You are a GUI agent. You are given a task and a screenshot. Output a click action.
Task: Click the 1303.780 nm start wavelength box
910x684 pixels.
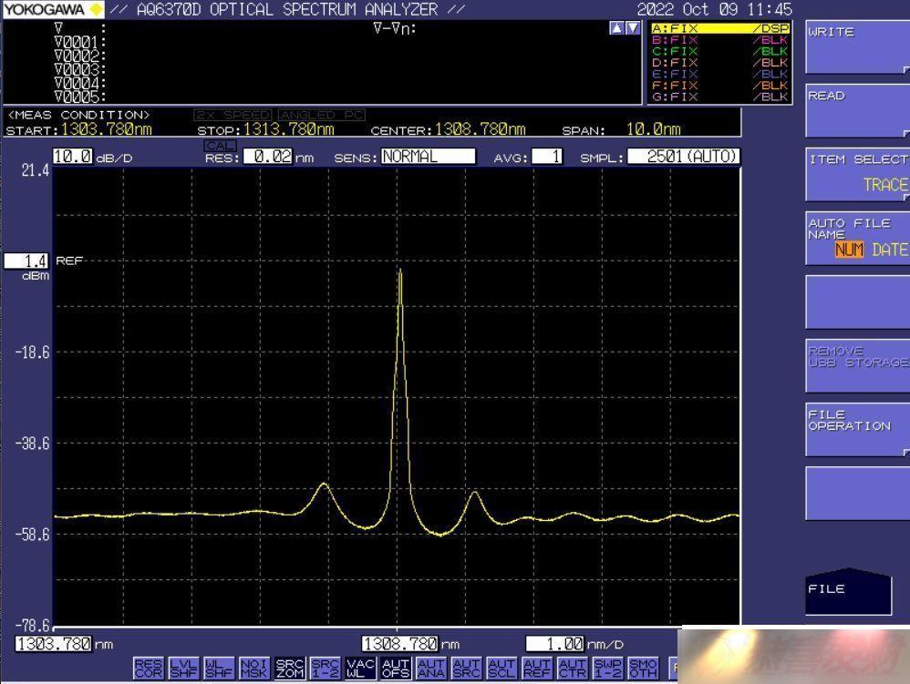(x=54, y=644)
